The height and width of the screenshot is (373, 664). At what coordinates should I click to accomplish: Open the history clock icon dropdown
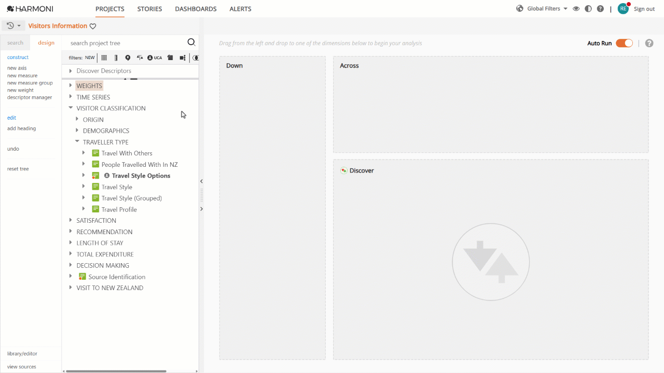click(13, 26)
